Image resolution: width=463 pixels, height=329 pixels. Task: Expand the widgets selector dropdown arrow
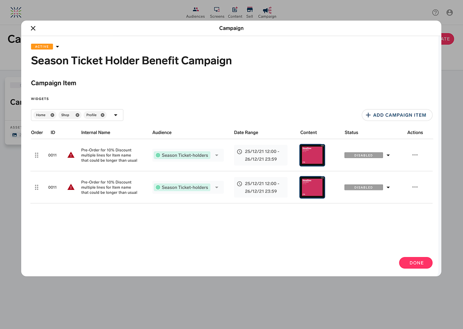(x=116, y=115)
